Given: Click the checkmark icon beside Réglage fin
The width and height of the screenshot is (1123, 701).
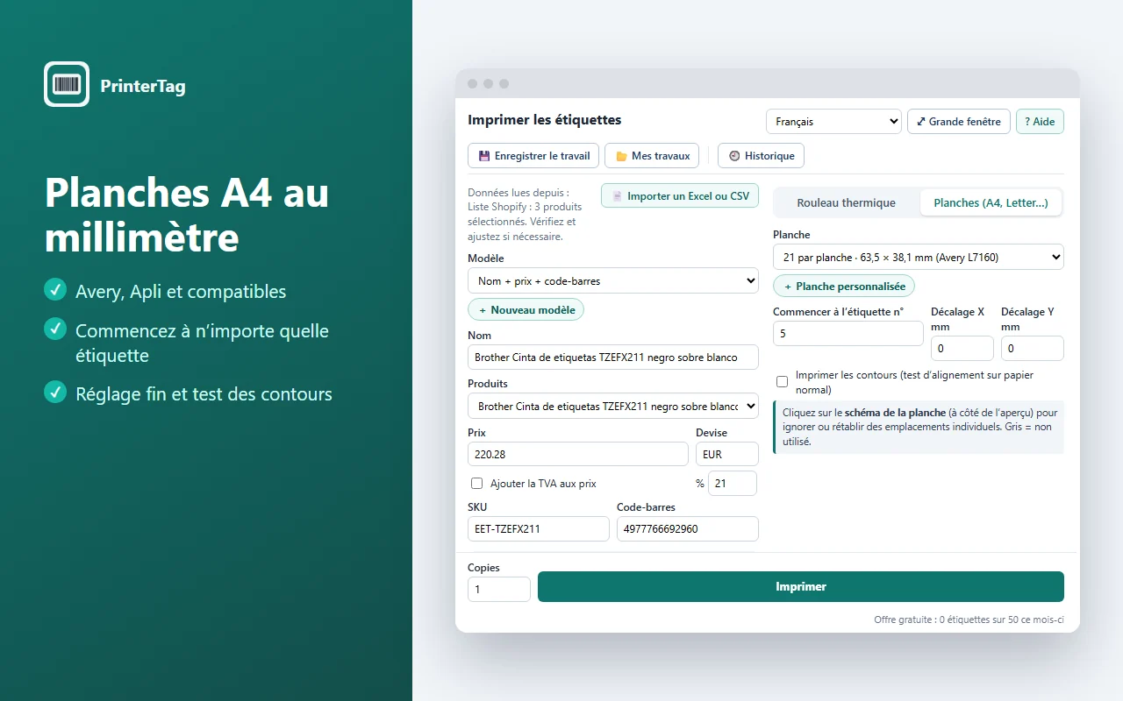Looking at the screenshot, I should click(55, 392).
